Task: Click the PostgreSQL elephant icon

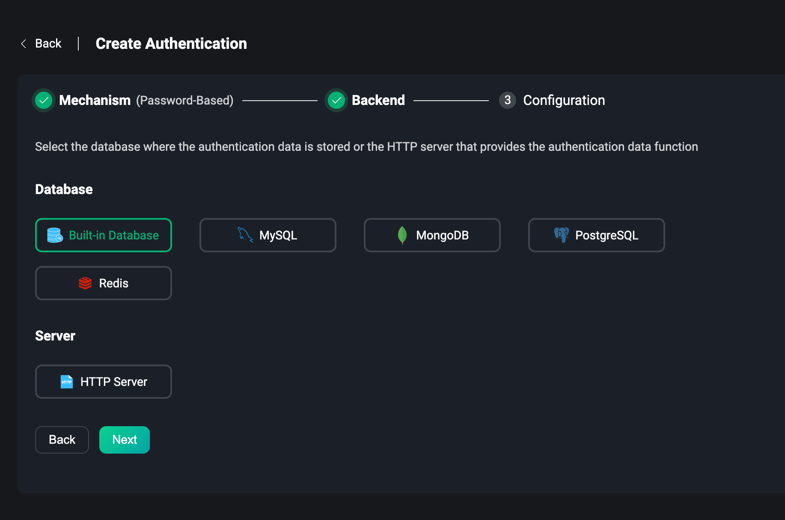Action: 561,235
